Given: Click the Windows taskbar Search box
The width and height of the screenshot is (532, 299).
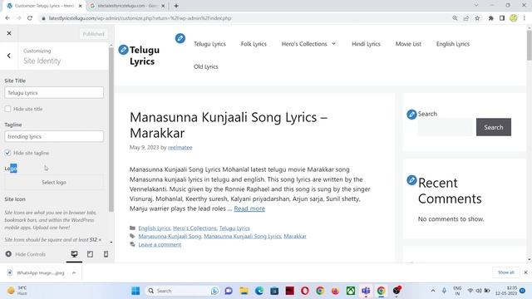Looking at the screenshot, I should (x=182, y=291).
